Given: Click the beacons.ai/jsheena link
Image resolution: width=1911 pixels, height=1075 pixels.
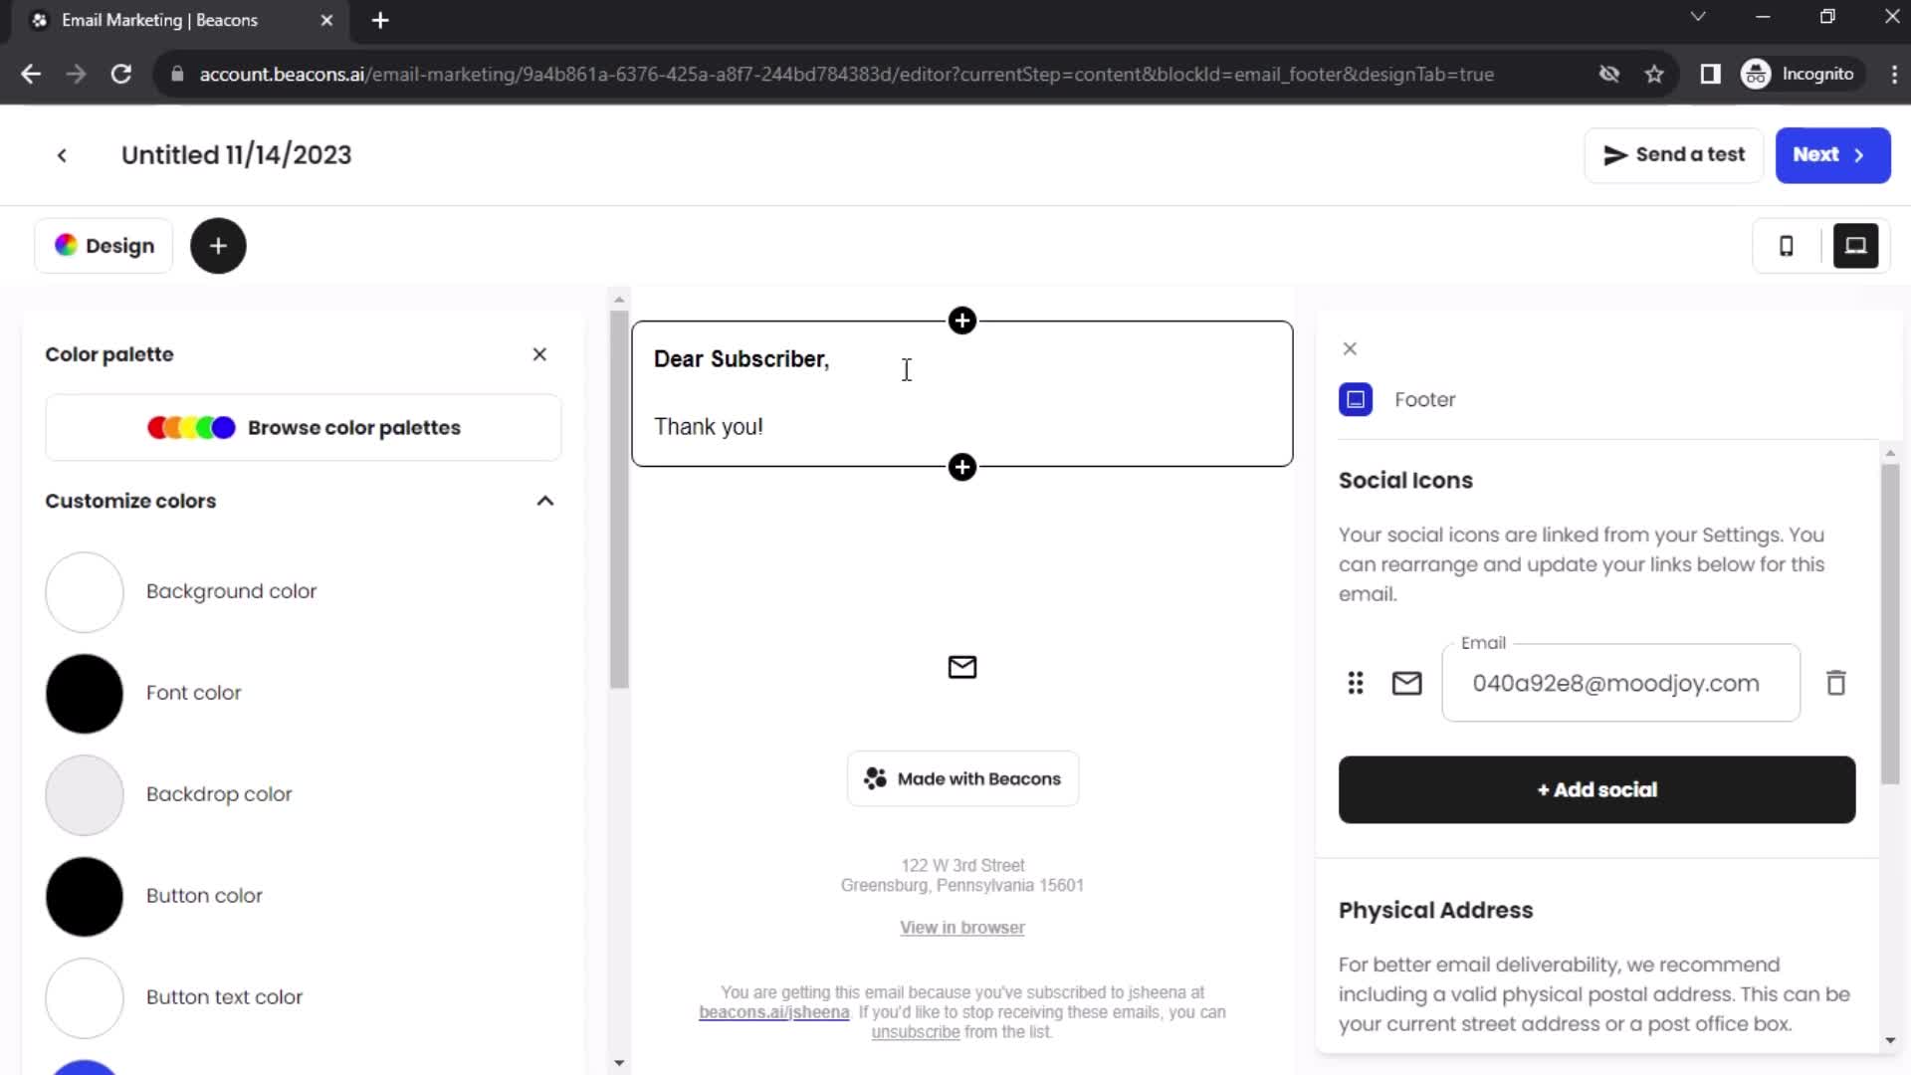Looking at the screenshot, I should 774,1012.
